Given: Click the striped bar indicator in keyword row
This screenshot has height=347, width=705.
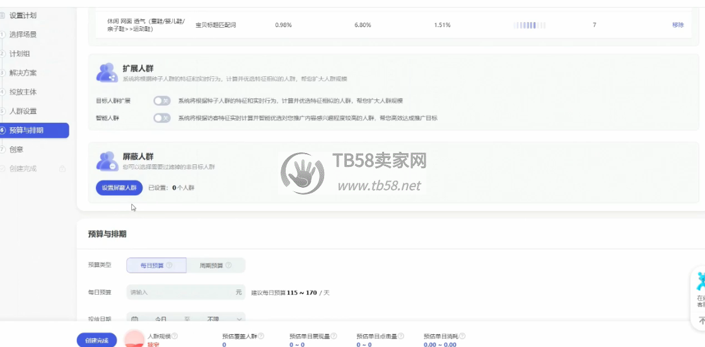Looking at the screenshot, I should [x=529, y=26].
